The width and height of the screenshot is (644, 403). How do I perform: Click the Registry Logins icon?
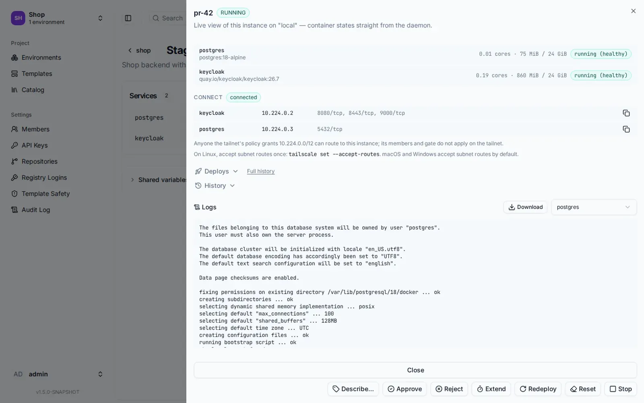[14, 178]
